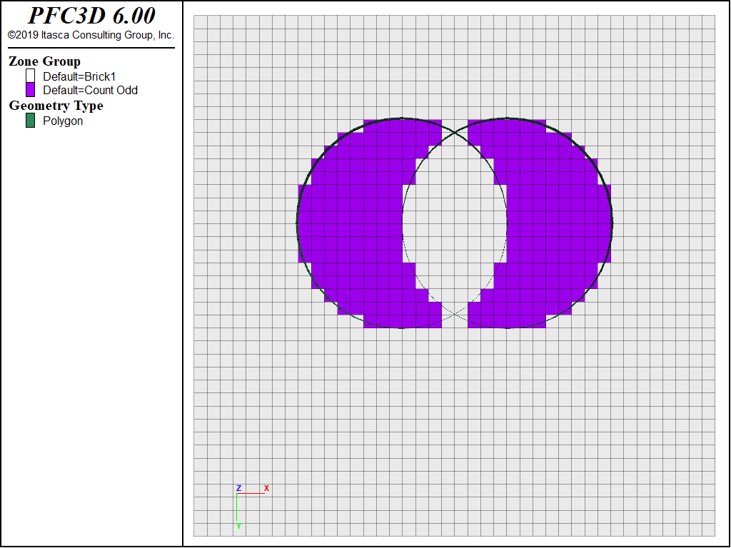Screen dimensions: 731x548
Task: Click the white Default=Brick1 color swatch
Action: tap(30, 76)
